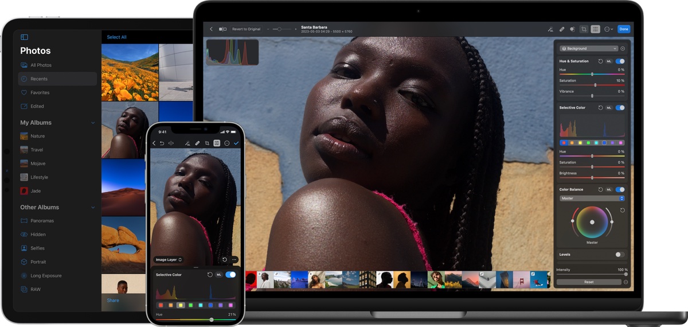Select blue swatch in MacBook Selective Color

pyautogui.click(x=604, y=143)
